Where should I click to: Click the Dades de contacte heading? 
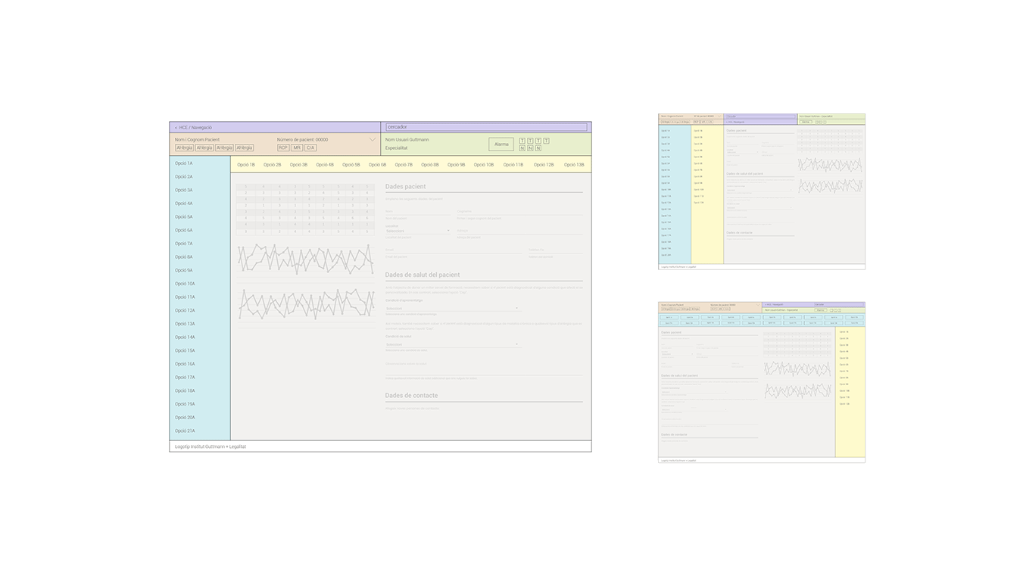[411, 396]
